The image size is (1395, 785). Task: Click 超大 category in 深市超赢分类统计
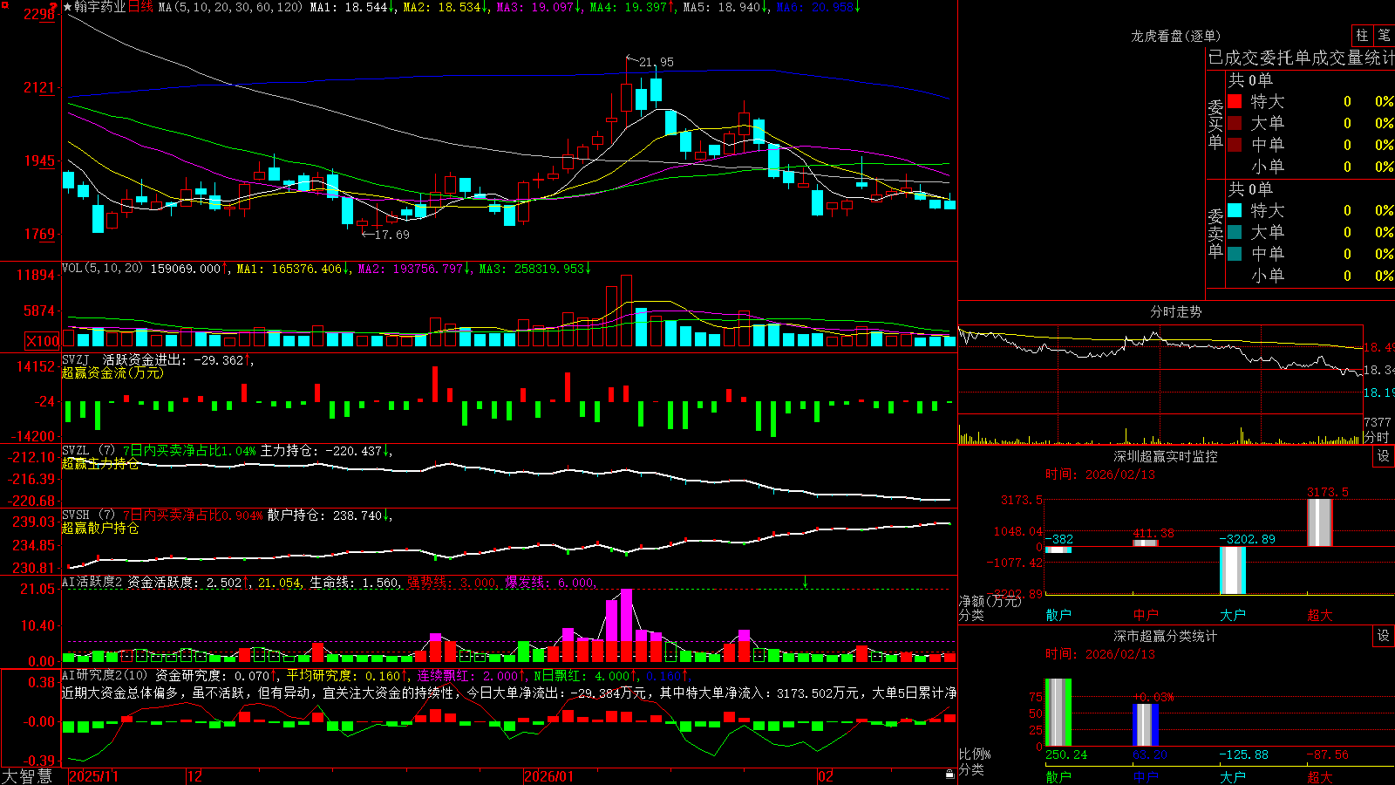click(1320, 776)
